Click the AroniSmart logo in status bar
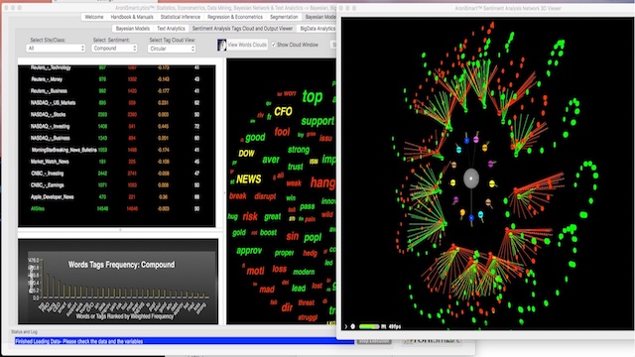The height and width of the screenshot is (357, 635). (x=432, y=341)
